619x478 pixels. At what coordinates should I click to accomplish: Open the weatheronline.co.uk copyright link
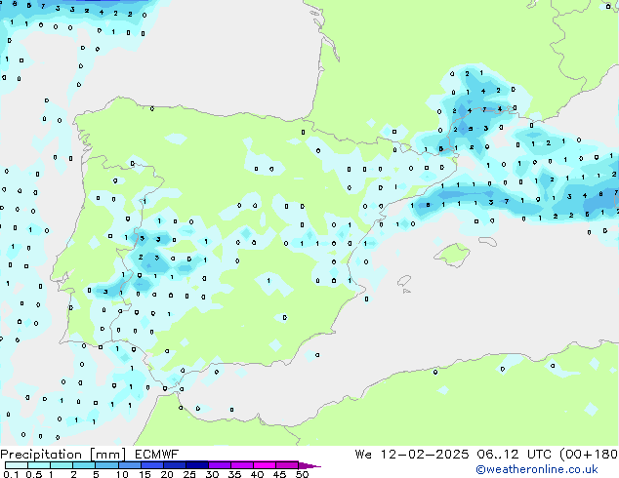pos(537,469)
